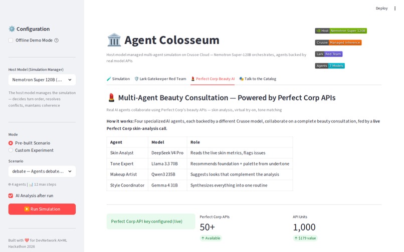Viewport: 404px width, 252px height.
Task: Click the Host Nemotron Super 120B badge
Action: pyautogui.click(x=341, y=31)
